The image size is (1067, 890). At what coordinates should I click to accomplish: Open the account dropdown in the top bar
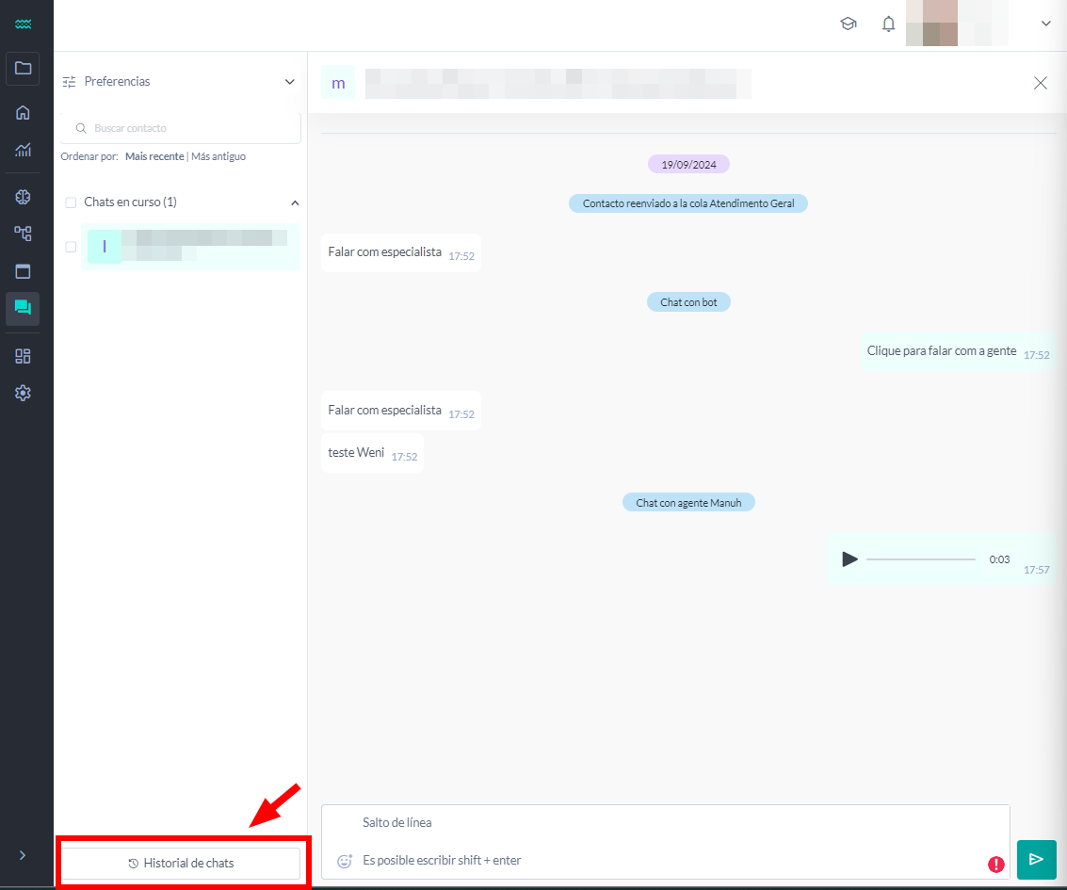click(x=1045, y=24)
